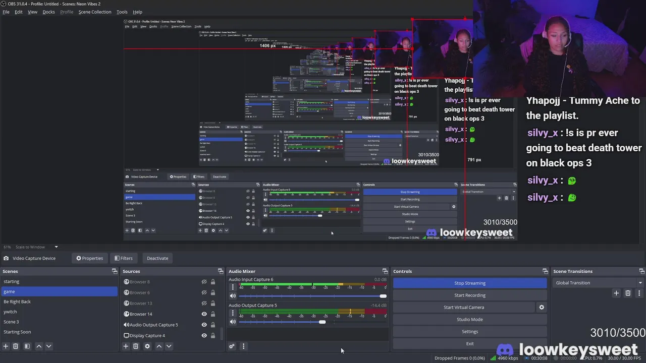Open the virtual camera configuration gear
646x363 pixels.
click(542, 307)
